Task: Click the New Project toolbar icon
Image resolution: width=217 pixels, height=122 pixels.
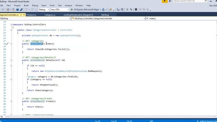Action: (x=8, y=9)
